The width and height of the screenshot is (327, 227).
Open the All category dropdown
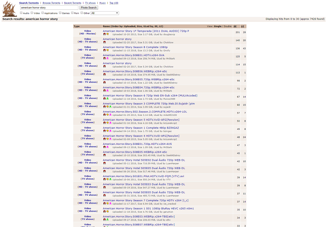[x=105, y=13]
